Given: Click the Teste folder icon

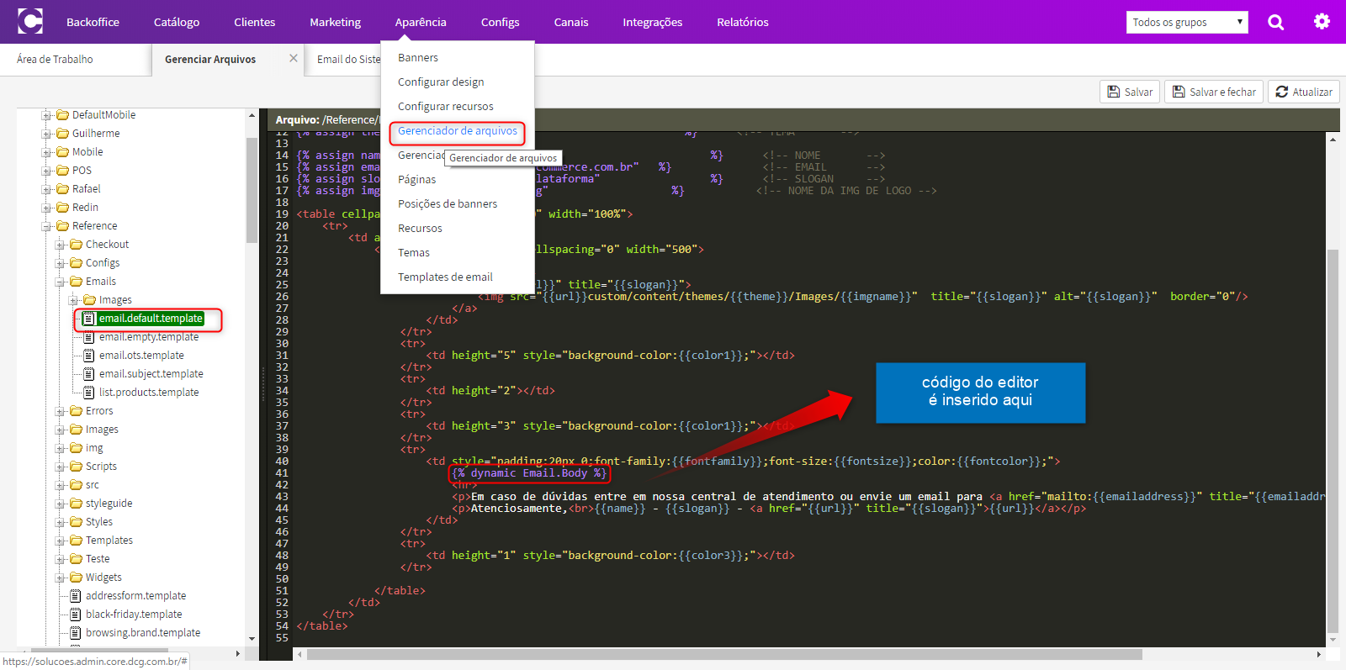Looking at the screenshot, I should (76, 559).
